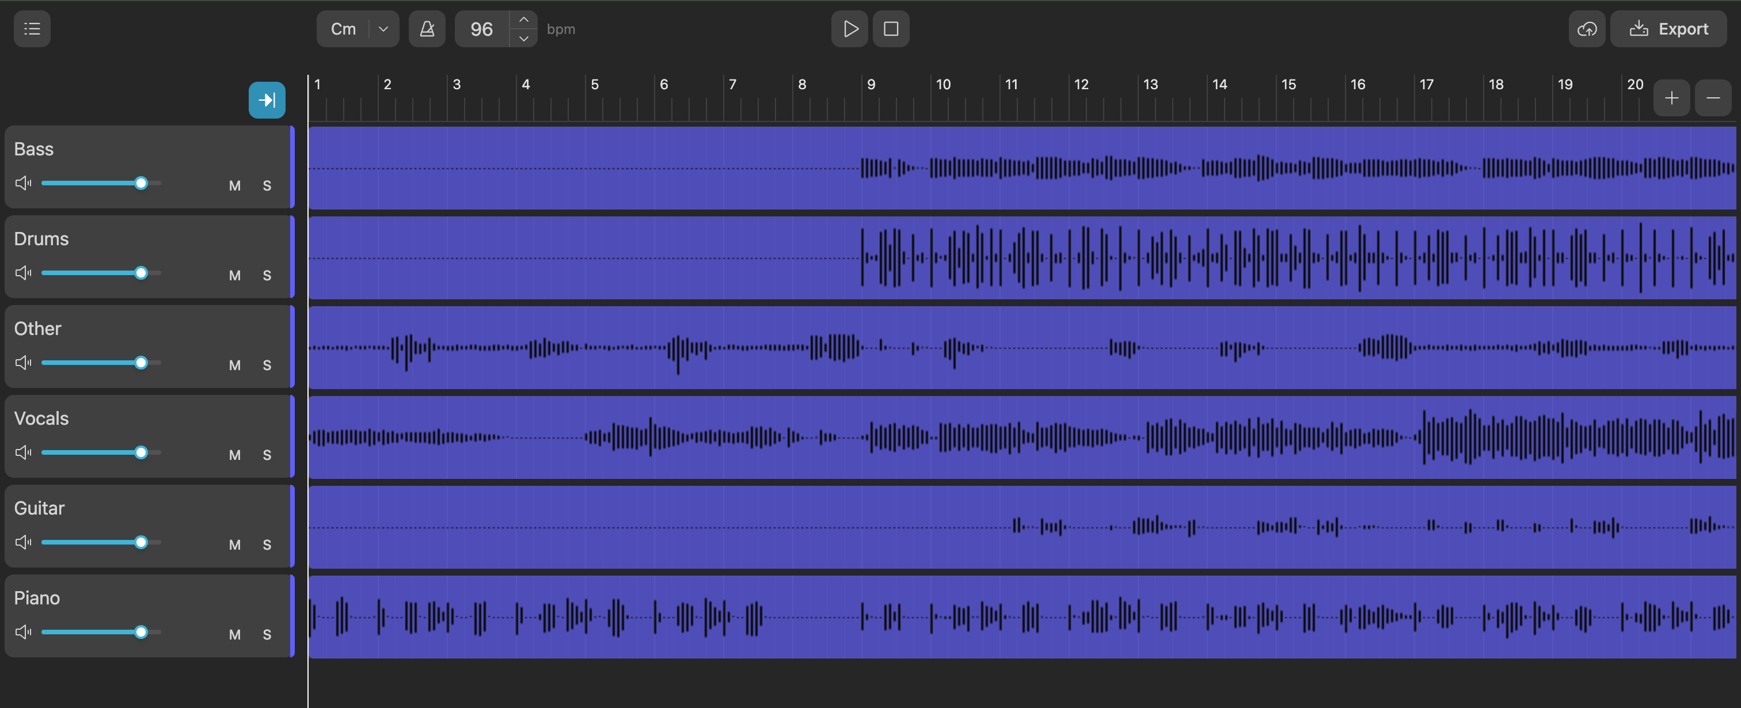
Task: Click the Piano track speaker icon
Action: coord(24,631)
